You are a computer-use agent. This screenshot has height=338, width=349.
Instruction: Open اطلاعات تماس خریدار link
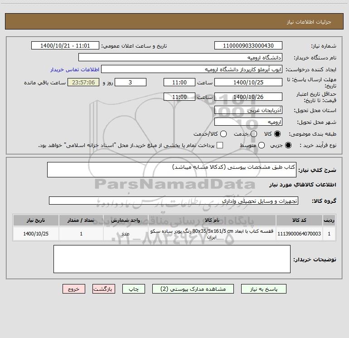pos(75,69)
